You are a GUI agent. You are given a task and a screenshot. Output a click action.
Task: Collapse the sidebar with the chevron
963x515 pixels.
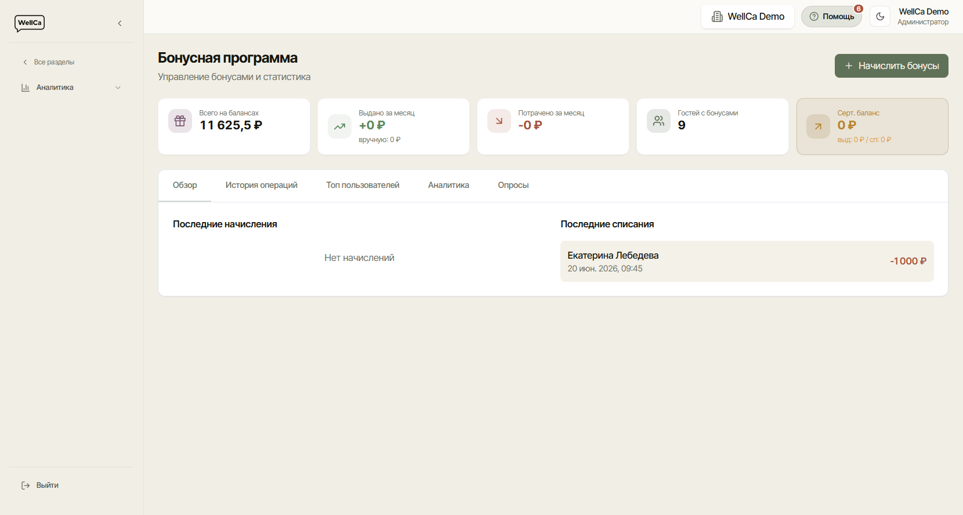click(120, 23)
